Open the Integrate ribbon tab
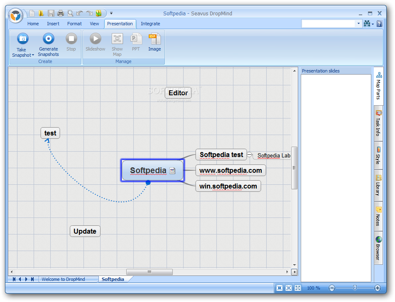 [150, 24]
